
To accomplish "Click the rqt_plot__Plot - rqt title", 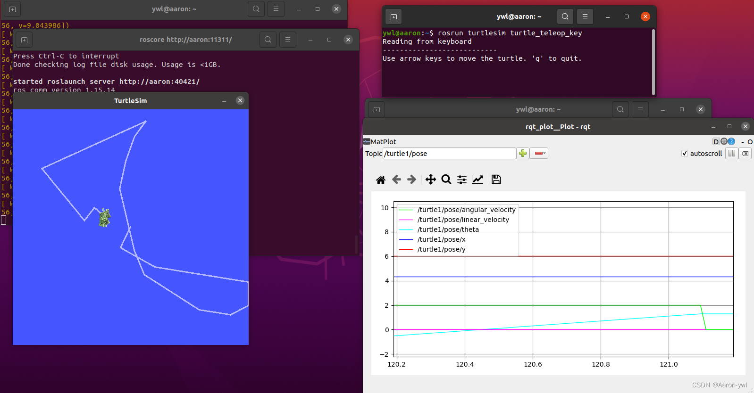I will pos(558,127).
